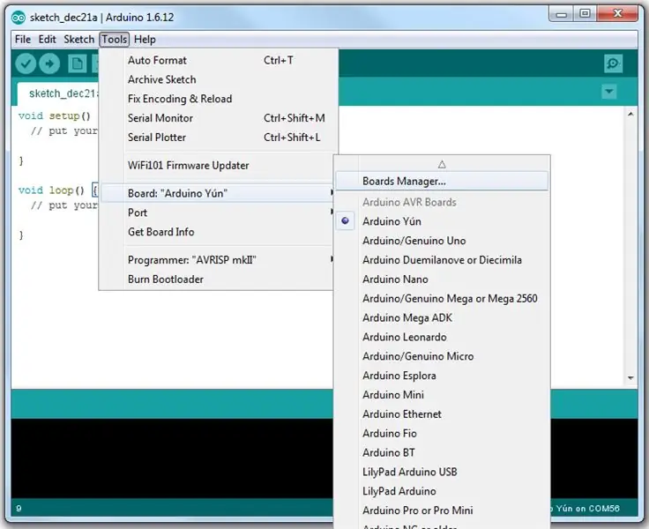This screenshot has height=529, width=649.
Task: Select Arduino Leonardo board
Action: [x=442, y=338]
